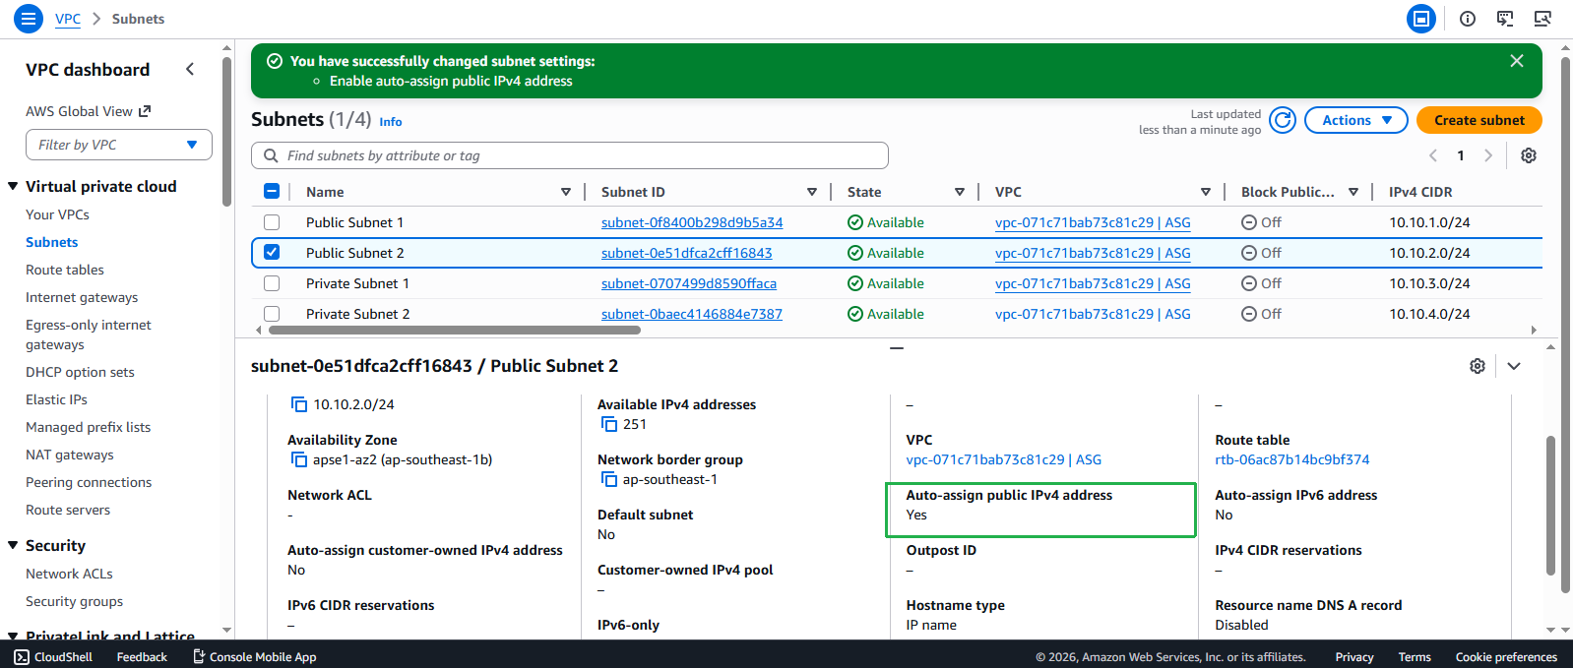Open VPC link in Private Subnet 1 row

tap(1093, 283)
